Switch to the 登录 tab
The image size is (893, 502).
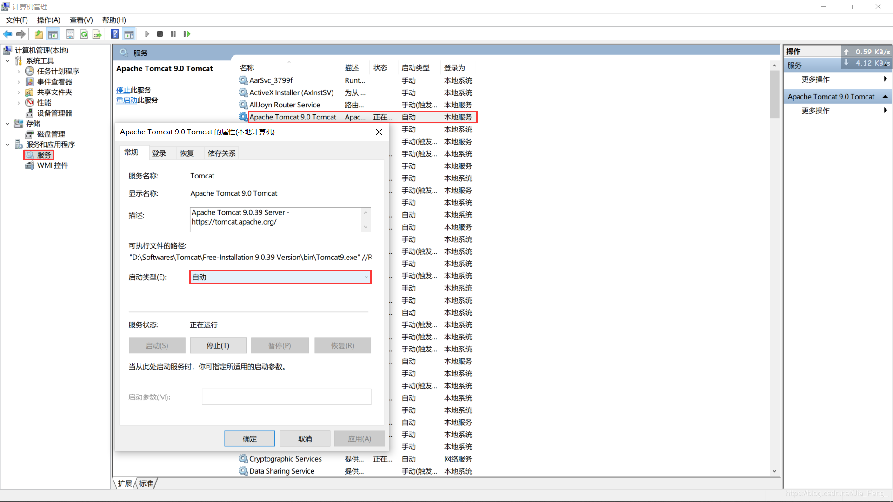tap(159, 153)
